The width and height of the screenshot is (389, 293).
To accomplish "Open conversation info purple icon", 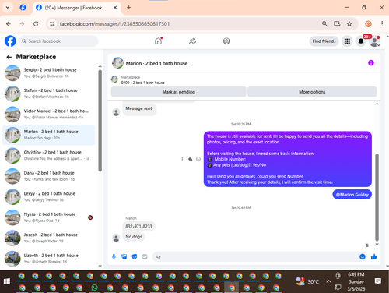I will pos(371,63).
